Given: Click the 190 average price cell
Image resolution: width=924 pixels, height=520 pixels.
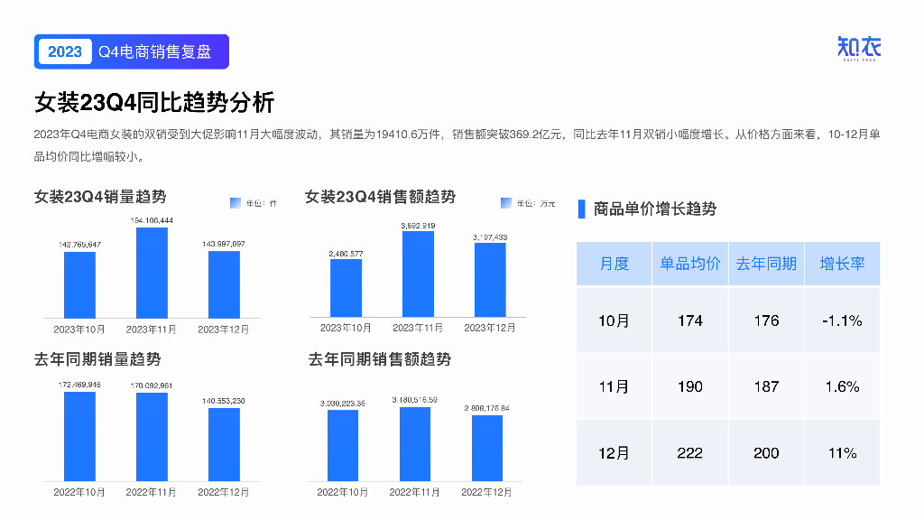Looking at the screenshot, I should tap(690, 386).
